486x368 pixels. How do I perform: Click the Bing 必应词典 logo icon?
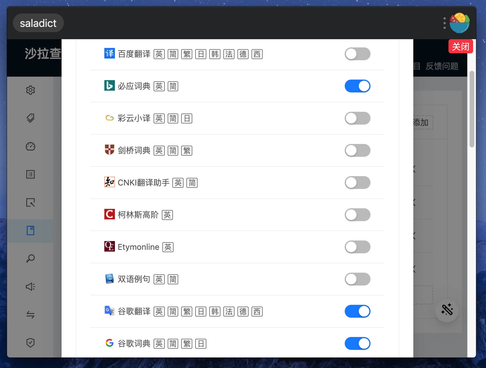tap(110, 85)
